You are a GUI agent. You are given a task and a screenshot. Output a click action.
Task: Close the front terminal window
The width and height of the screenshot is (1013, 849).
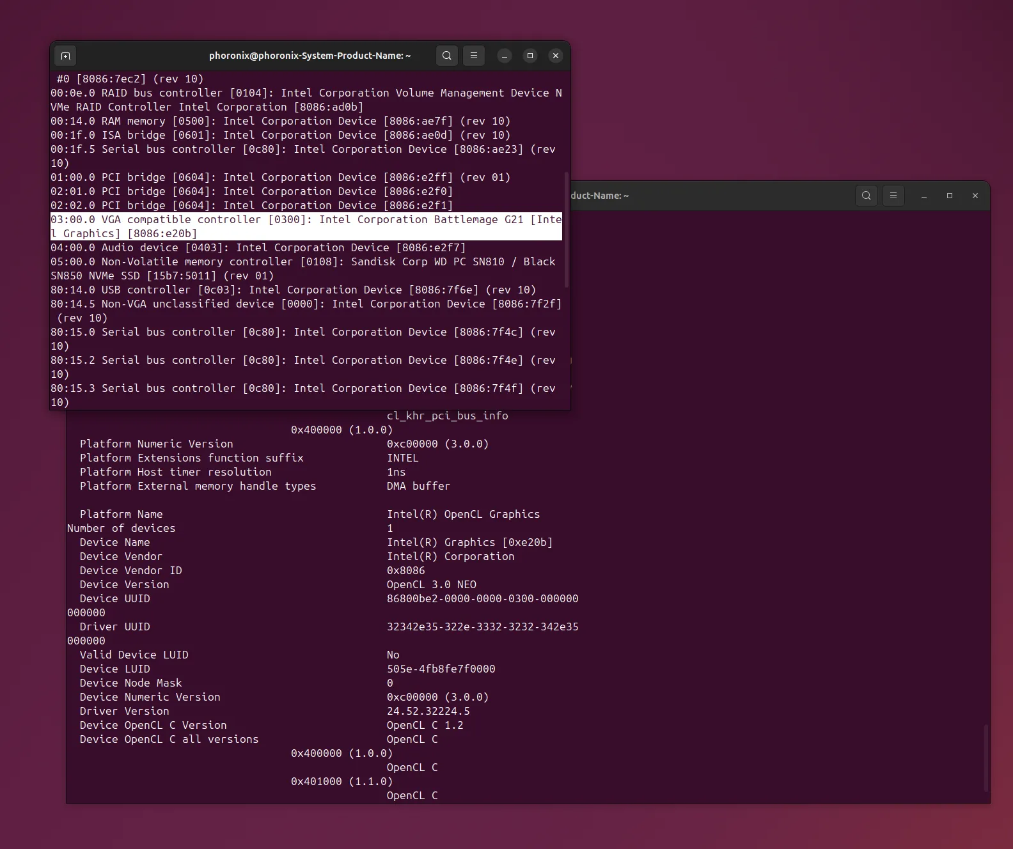[x=556, y=56]
